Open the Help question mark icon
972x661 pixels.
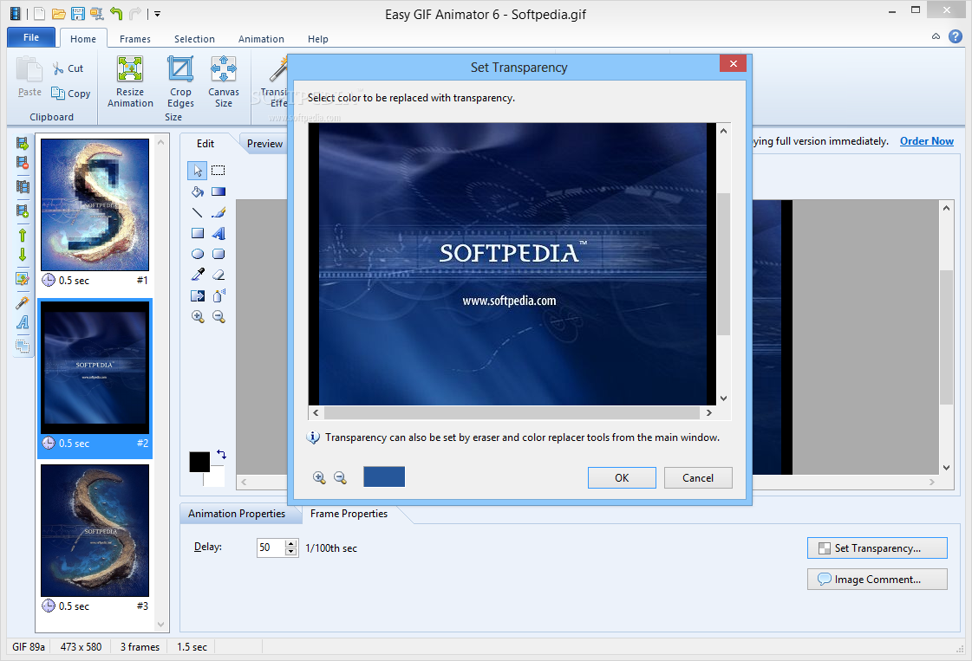[x=956, y=36]
